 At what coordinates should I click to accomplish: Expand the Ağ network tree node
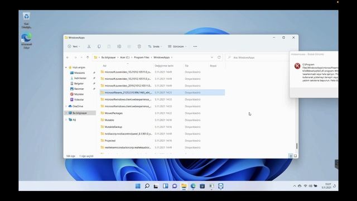pyautogui.click(x=66, y=119)
